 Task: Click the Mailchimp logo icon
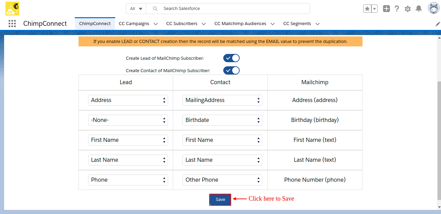[12, 9]
